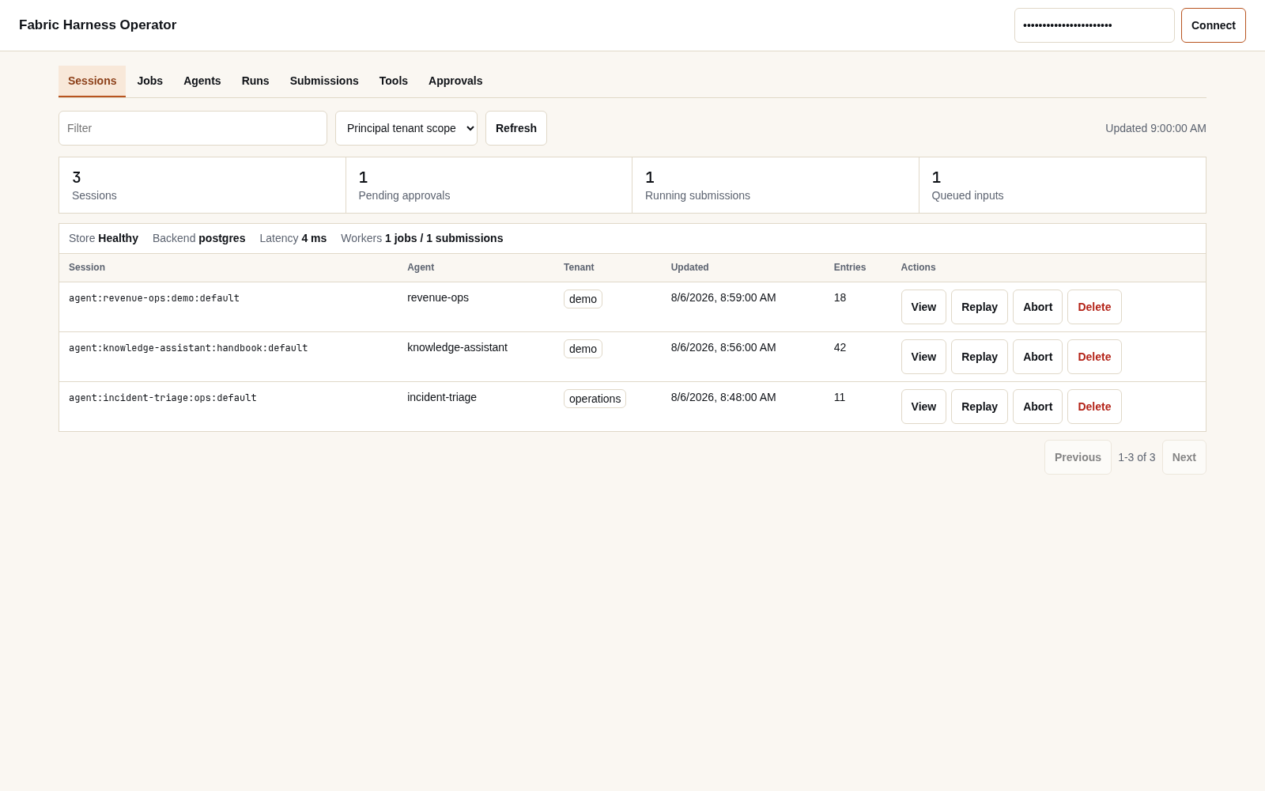Abort the incident-triage session
This screenshot has height=791, width=1265.
pyautogui.click(x=1037, y=407)
